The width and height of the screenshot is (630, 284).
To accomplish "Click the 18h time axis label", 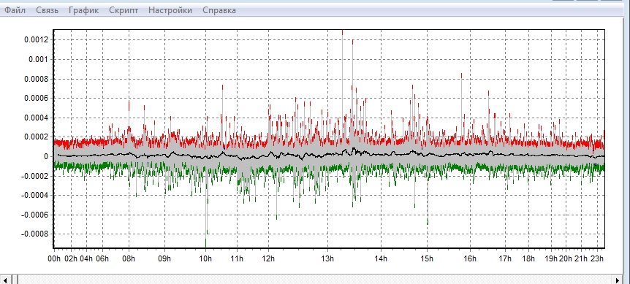I will pos(528,258).
